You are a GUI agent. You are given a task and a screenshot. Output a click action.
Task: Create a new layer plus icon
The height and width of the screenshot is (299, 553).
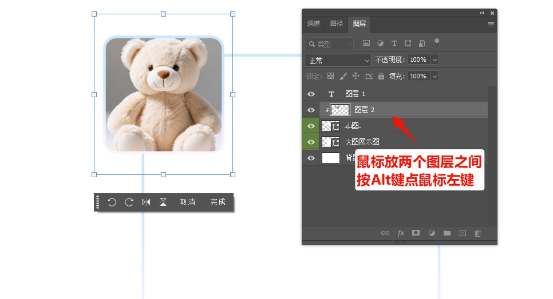coord(463,233)
